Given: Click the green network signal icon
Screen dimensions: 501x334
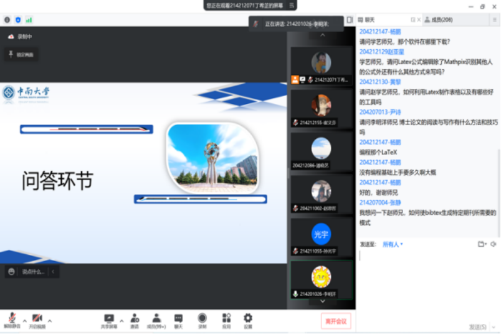Looking at the screenshot, I should [x=29, y=20].
